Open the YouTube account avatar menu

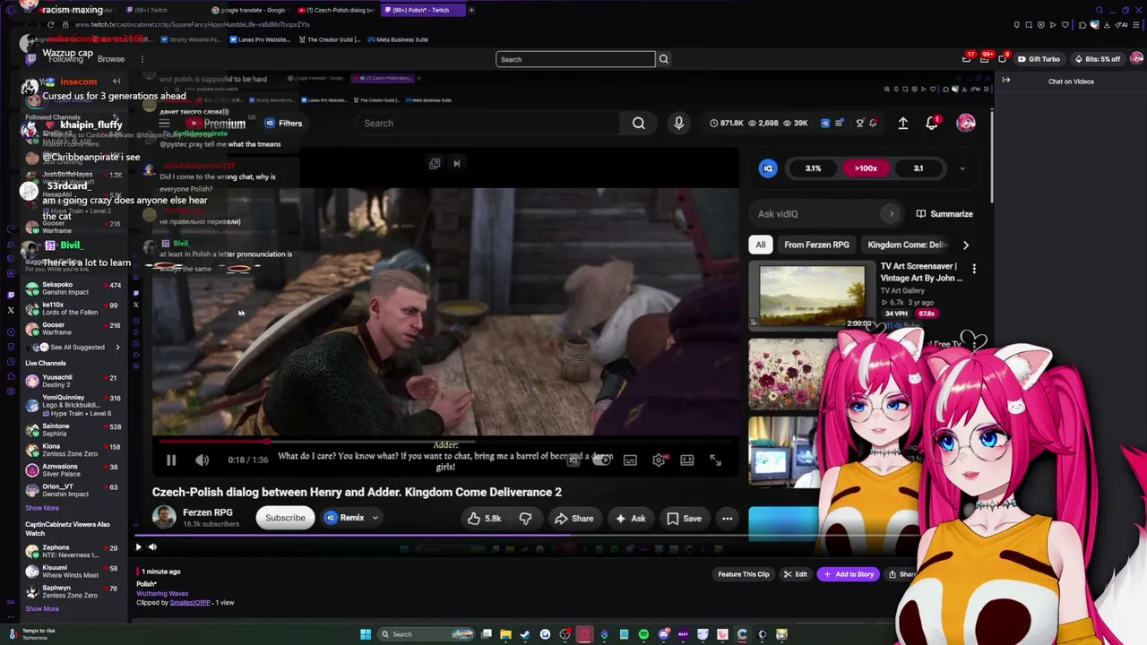966,124
